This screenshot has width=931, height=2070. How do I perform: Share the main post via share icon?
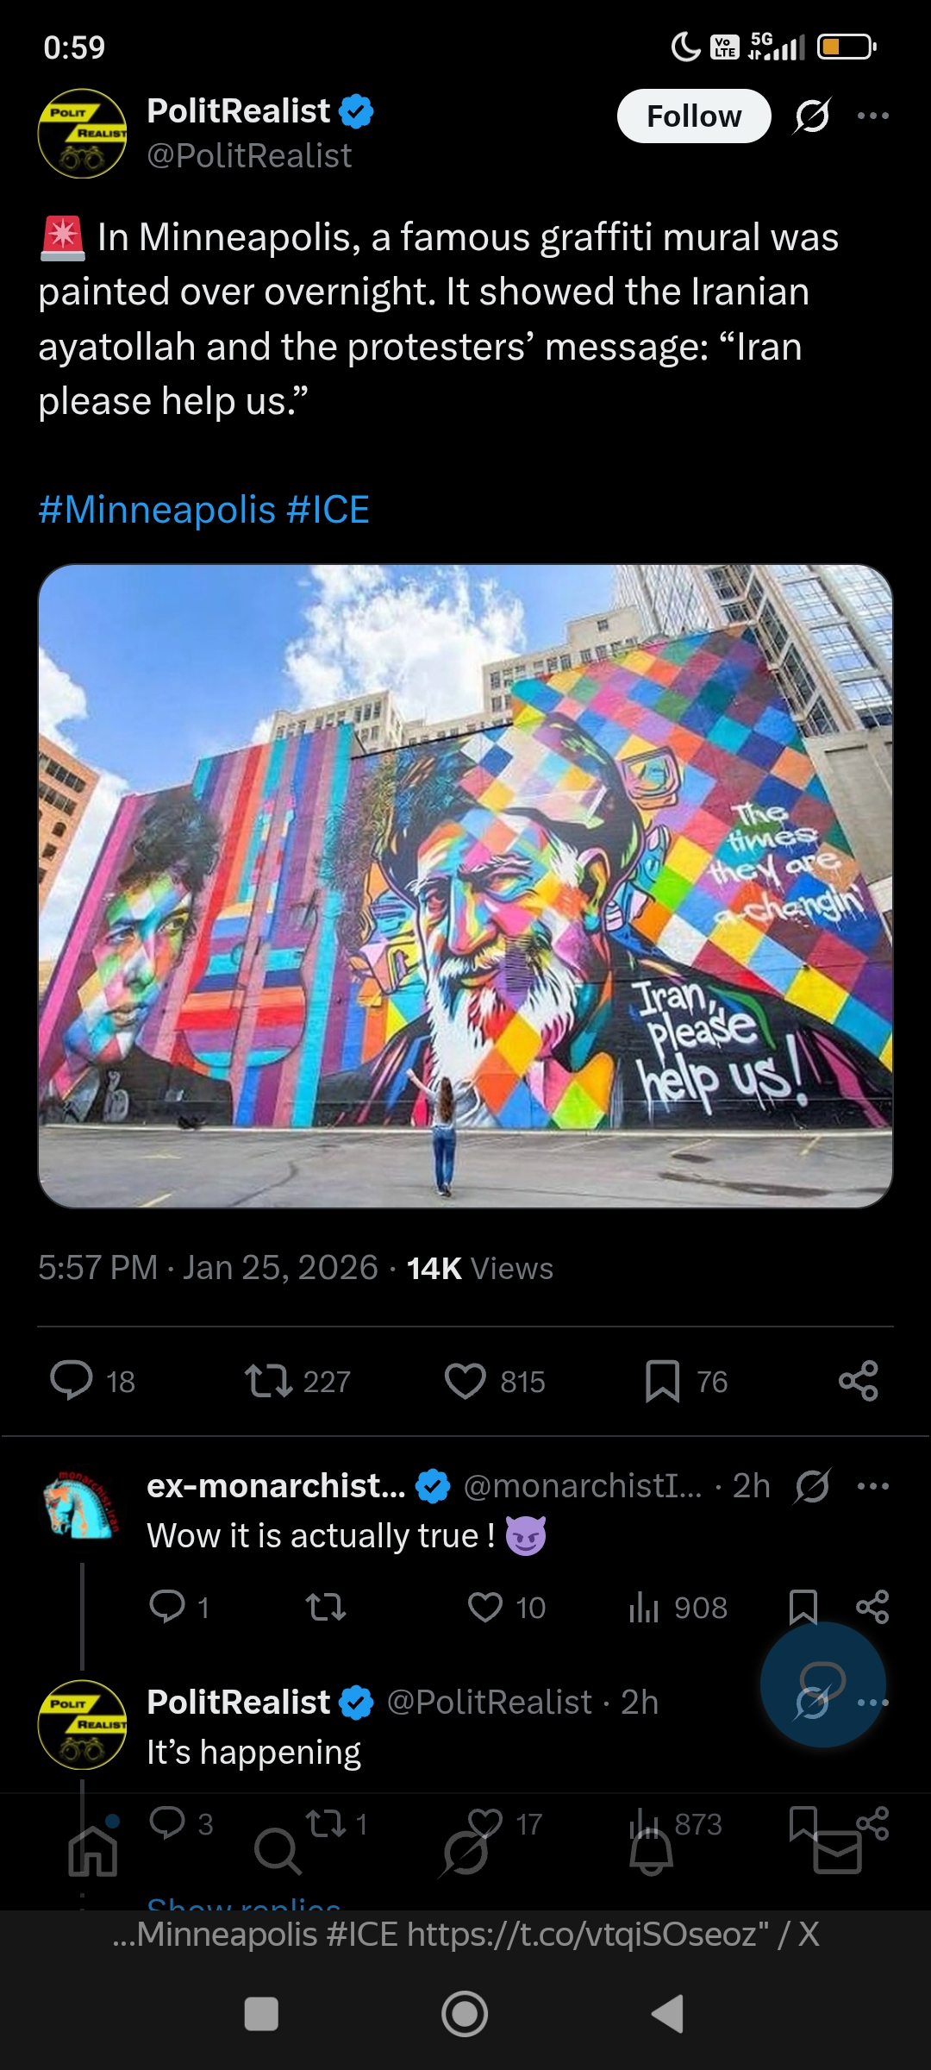pyautogui.click(x=859, y=1380)
